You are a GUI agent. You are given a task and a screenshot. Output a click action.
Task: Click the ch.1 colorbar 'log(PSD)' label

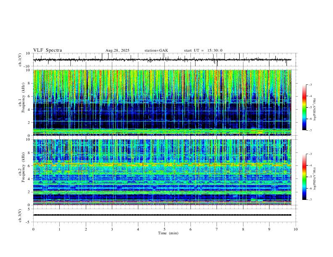click(x=314, y=110)
